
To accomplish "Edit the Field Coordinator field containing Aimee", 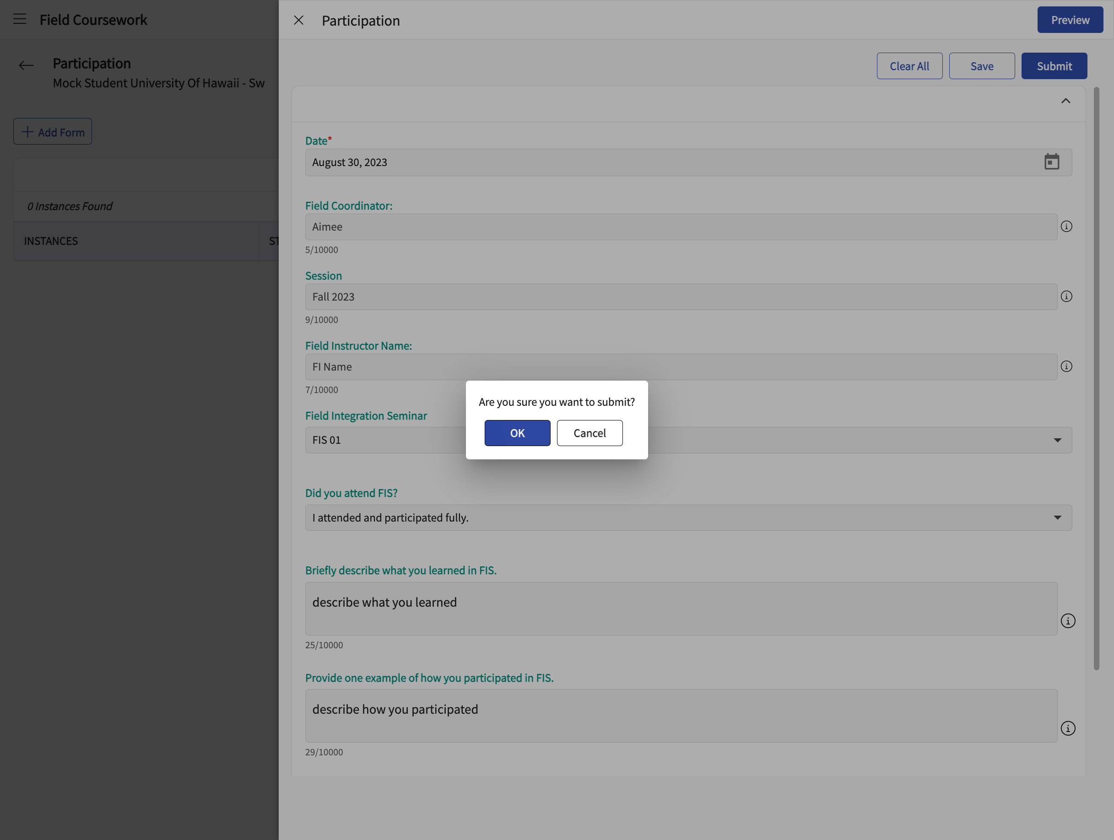I will 681,227.
